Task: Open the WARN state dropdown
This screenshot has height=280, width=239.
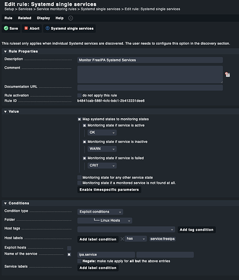Action: tap(102, 149)
